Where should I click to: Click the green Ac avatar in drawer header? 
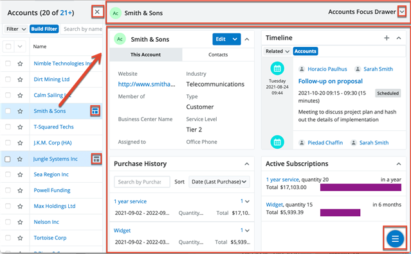pos(116,13)
